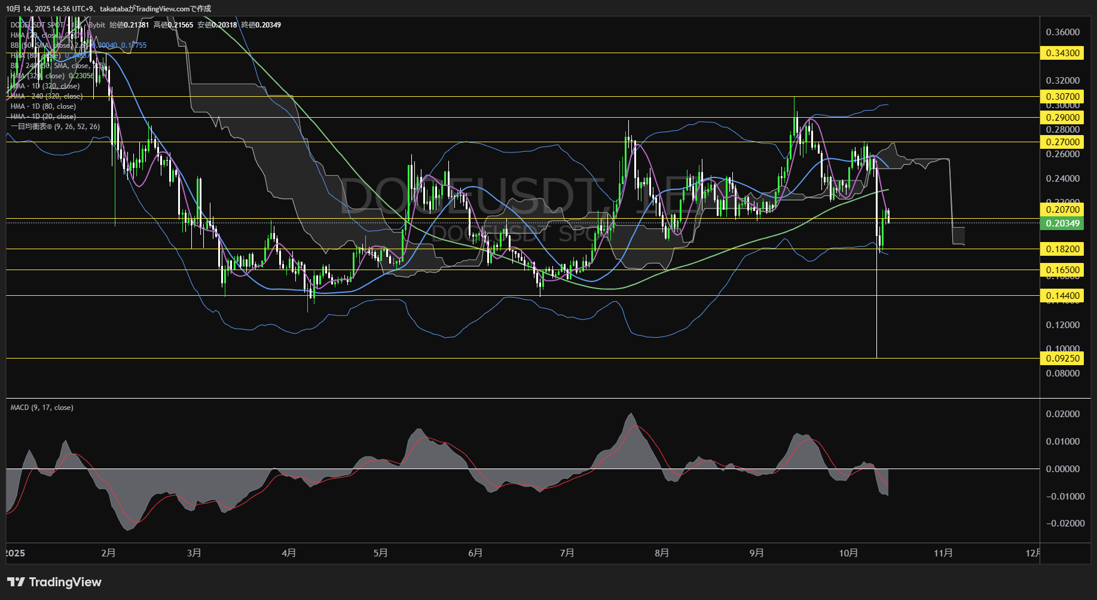The image size is (1097, 600).
Task: Select the DOGEUSDT SPOT symbol legend title
Action: [x=38, y=25]
